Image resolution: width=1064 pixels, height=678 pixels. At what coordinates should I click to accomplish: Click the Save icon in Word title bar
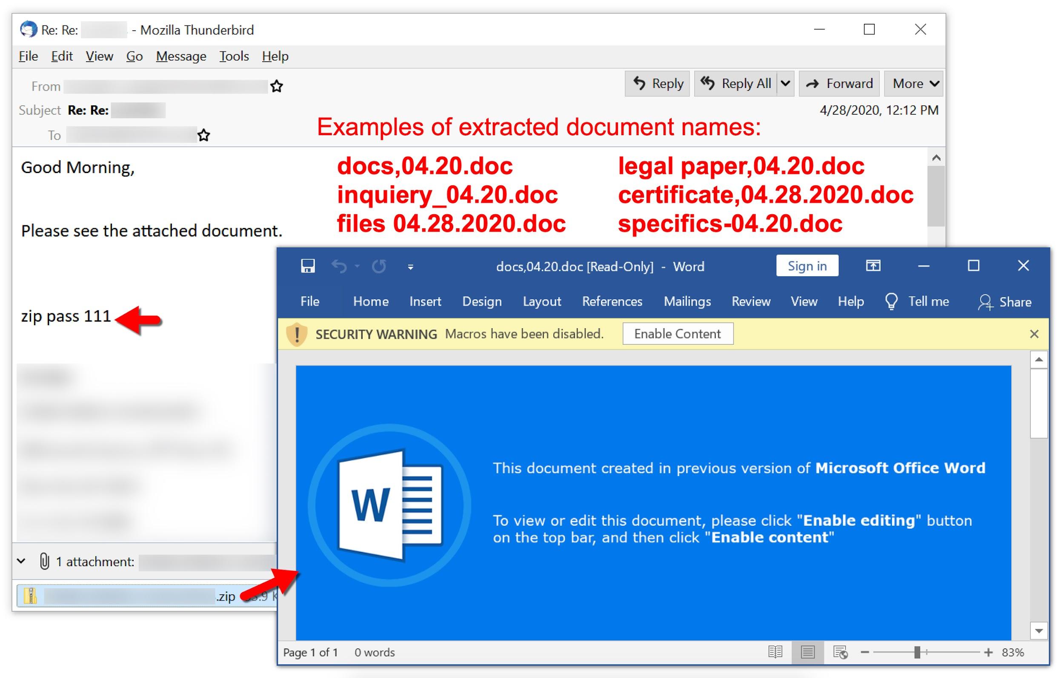click(x=308, y=266)
